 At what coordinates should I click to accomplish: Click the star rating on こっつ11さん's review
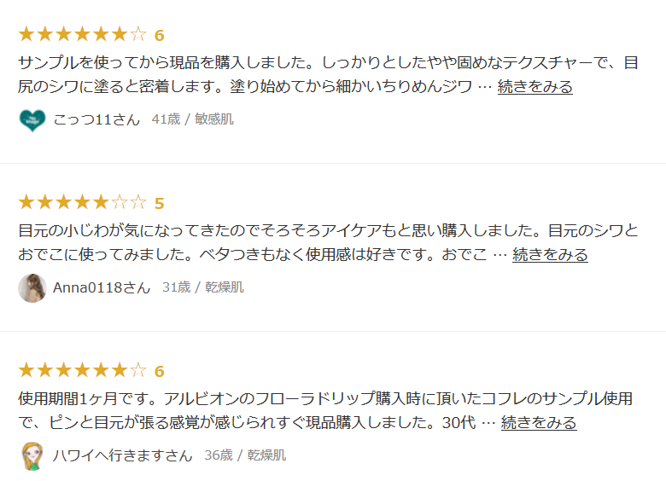(x=82, y=35)
